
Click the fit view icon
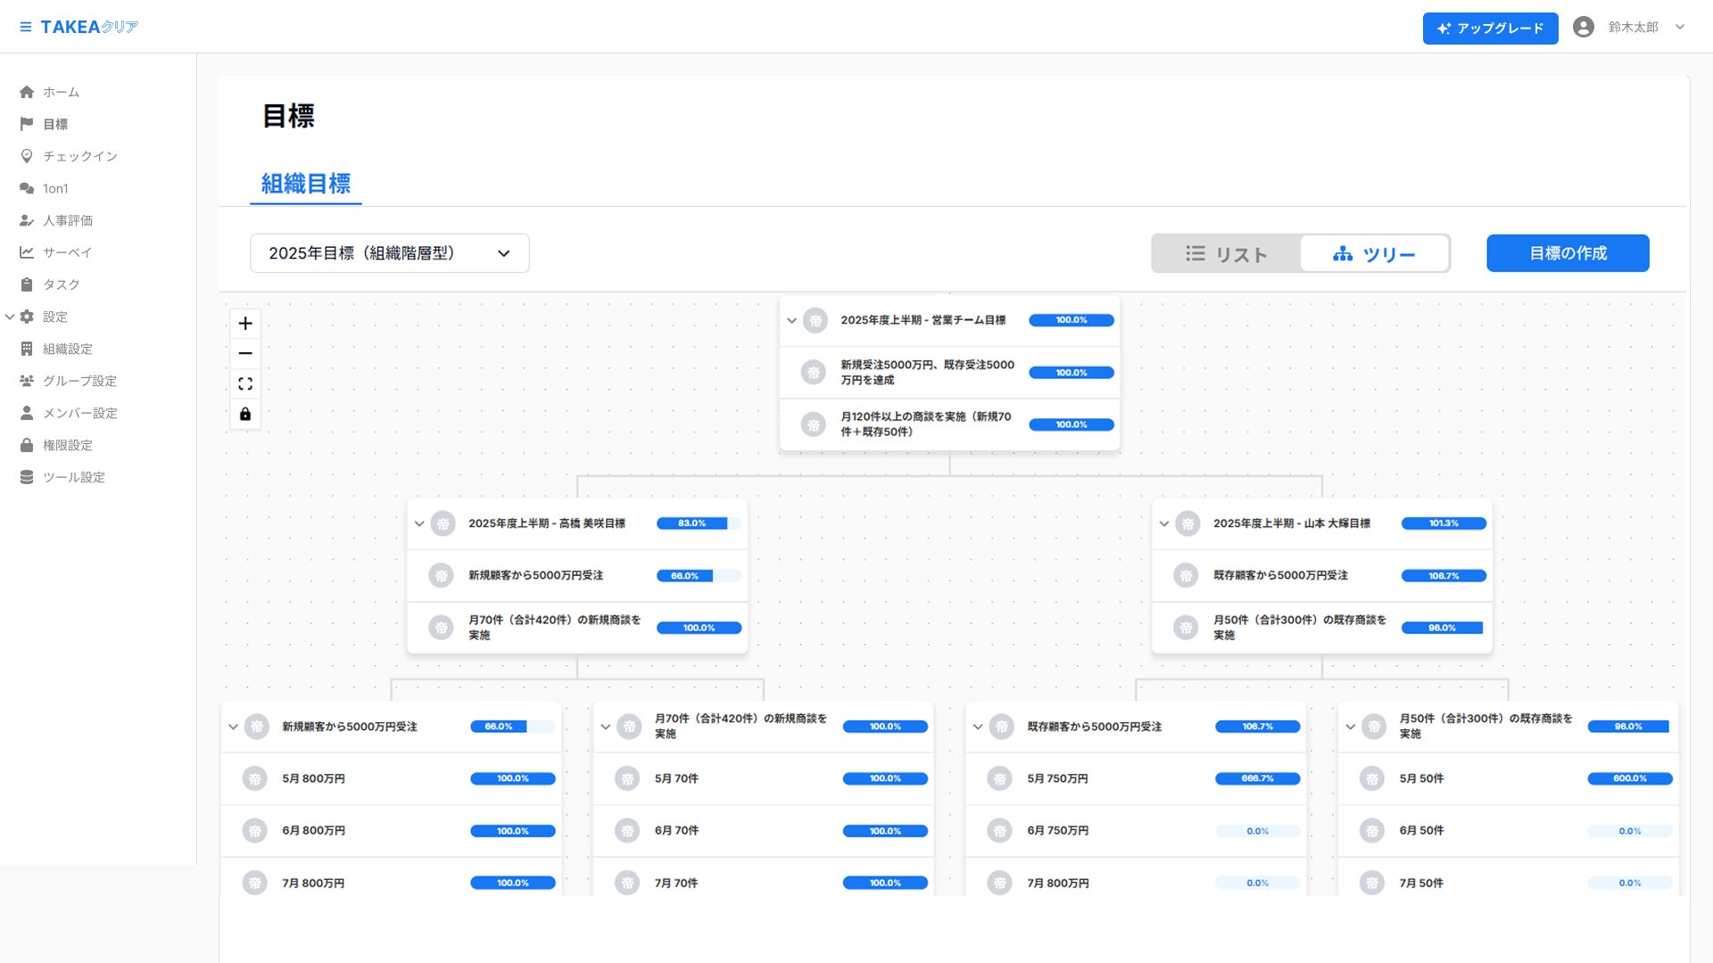click(245, 384)
